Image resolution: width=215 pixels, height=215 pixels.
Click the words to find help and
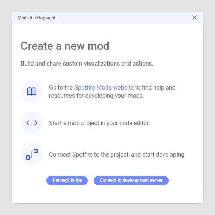pos(155,88)
